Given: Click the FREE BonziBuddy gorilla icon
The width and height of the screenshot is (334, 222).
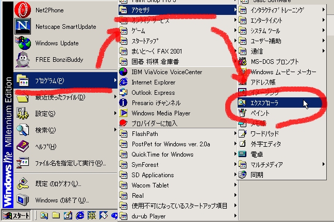Looking at the screenshot, I should tap(23, 60).
